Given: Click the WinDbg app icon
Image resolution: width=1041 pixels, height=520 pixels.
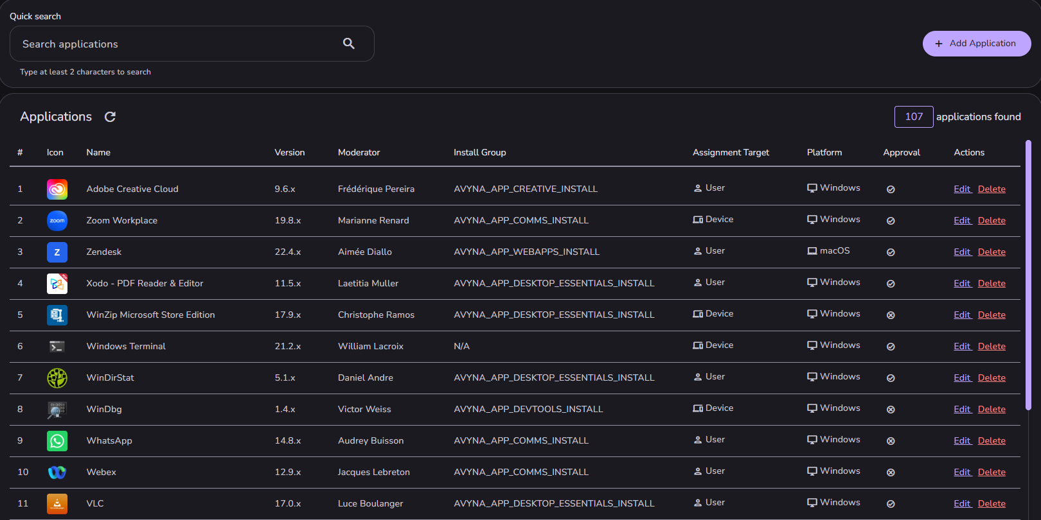Looking at the screenshot, I should 57,410.
